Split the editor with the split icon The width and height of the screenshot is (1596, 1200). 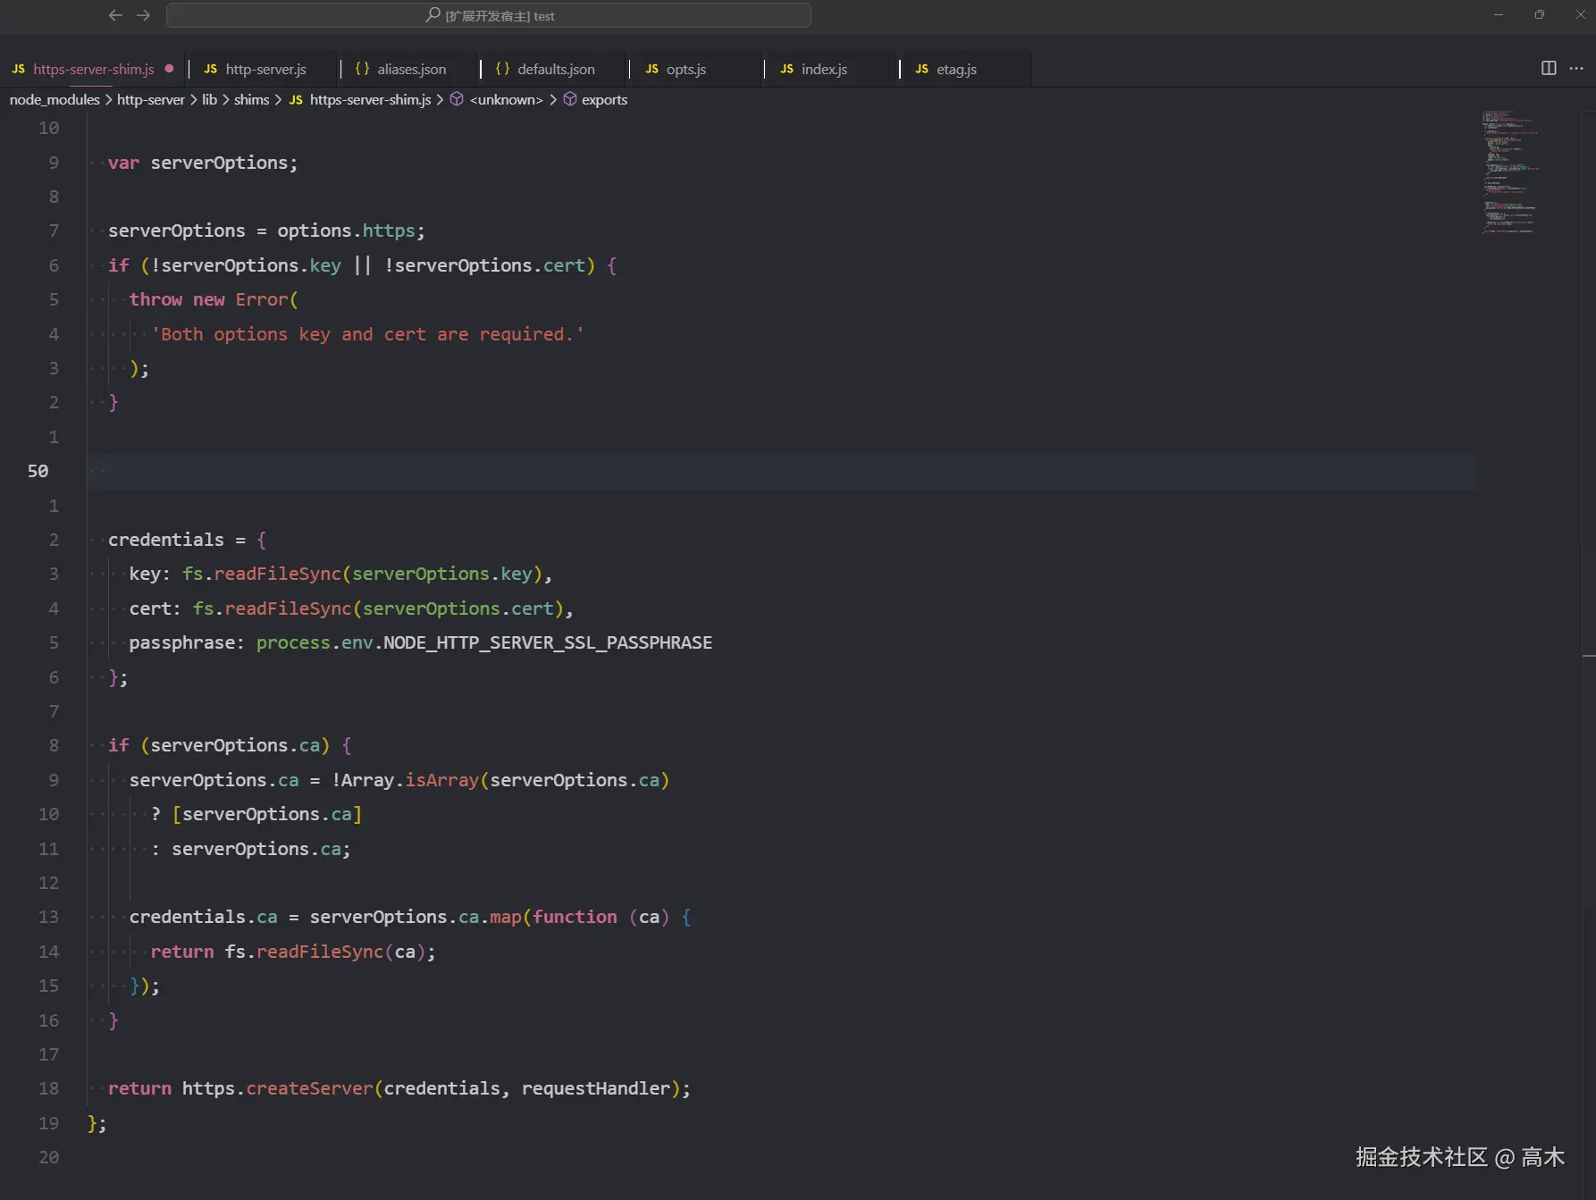[x=1549, y=68]
